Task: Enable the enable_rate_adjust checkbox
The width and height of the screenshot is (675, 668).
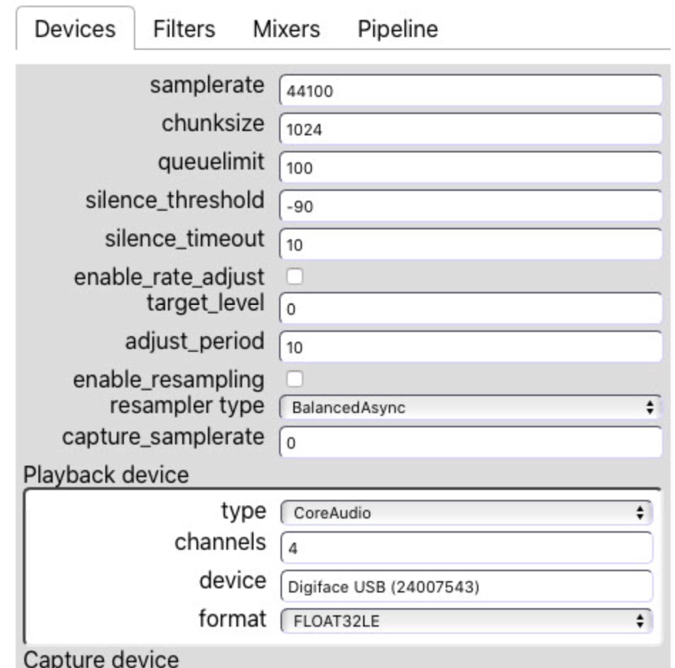Action: 295,276
